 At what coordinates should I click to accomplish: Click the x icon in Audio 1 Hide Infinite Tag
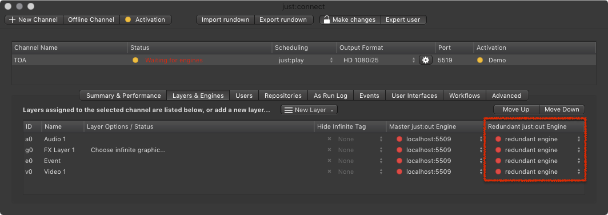(329, 139)
